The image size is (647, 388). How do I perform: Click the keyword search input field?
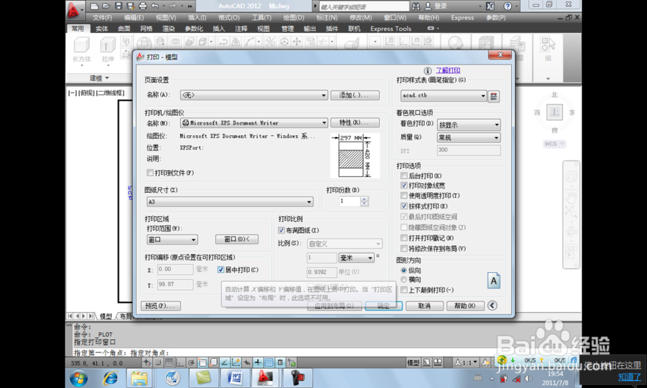coord(364,6)
